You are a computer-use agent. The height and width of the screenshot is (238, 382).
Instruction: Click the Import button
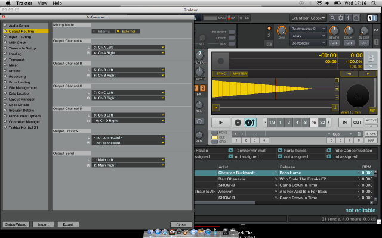click(43, 224)
